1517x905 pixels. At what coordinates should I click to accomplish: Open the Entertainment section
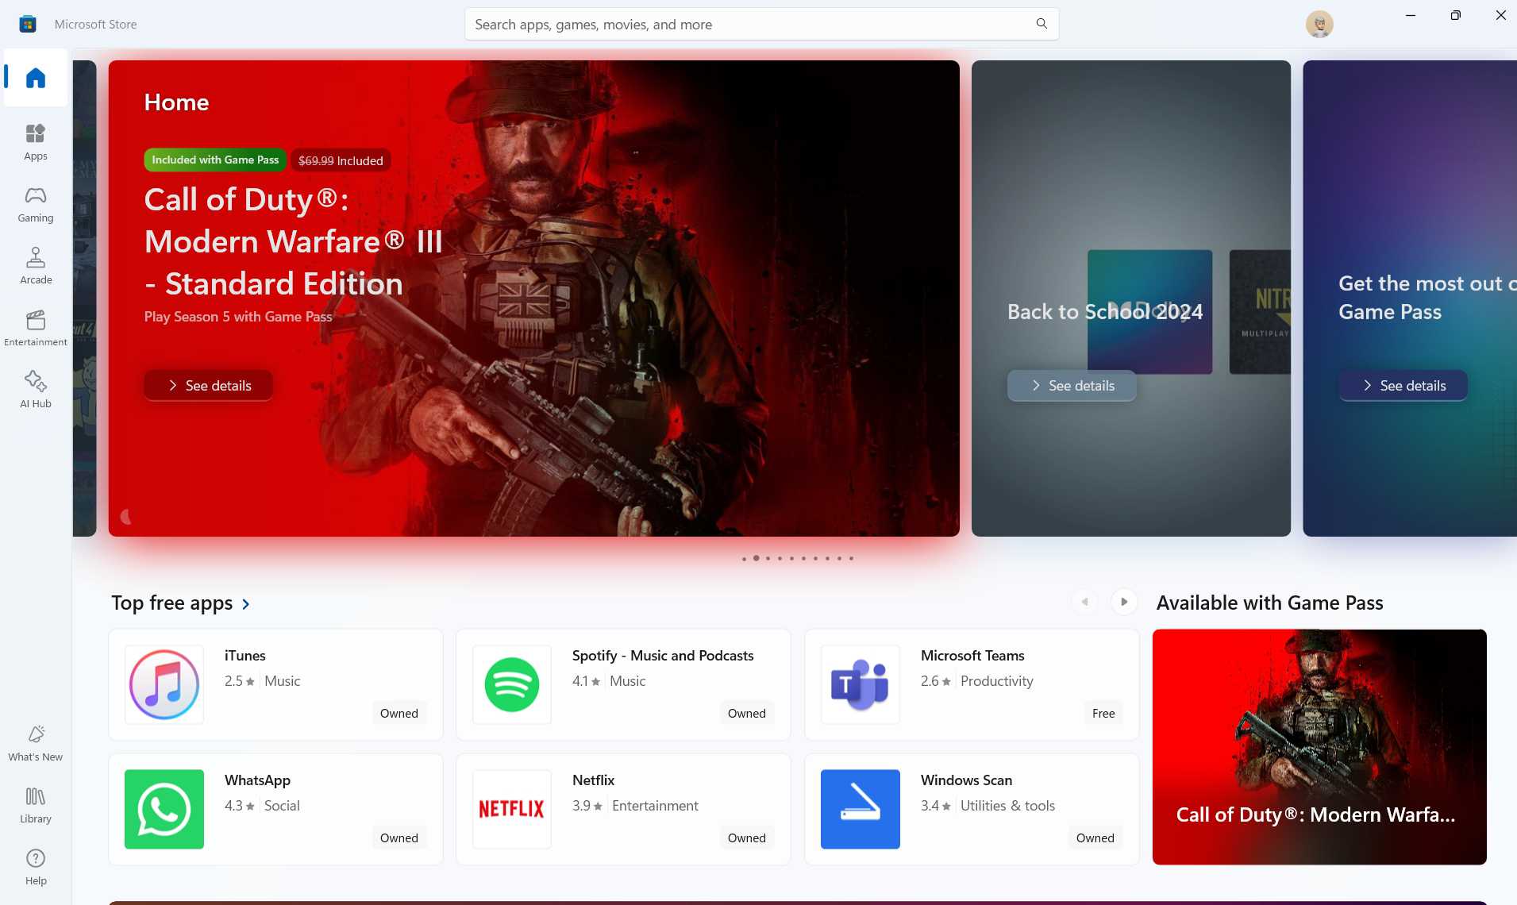click(x=36, y=328)
